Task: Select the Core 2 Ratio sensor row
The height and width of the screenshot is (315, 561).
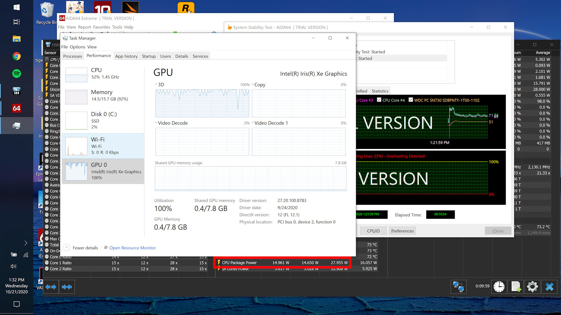Action: (x=126, y=269)
